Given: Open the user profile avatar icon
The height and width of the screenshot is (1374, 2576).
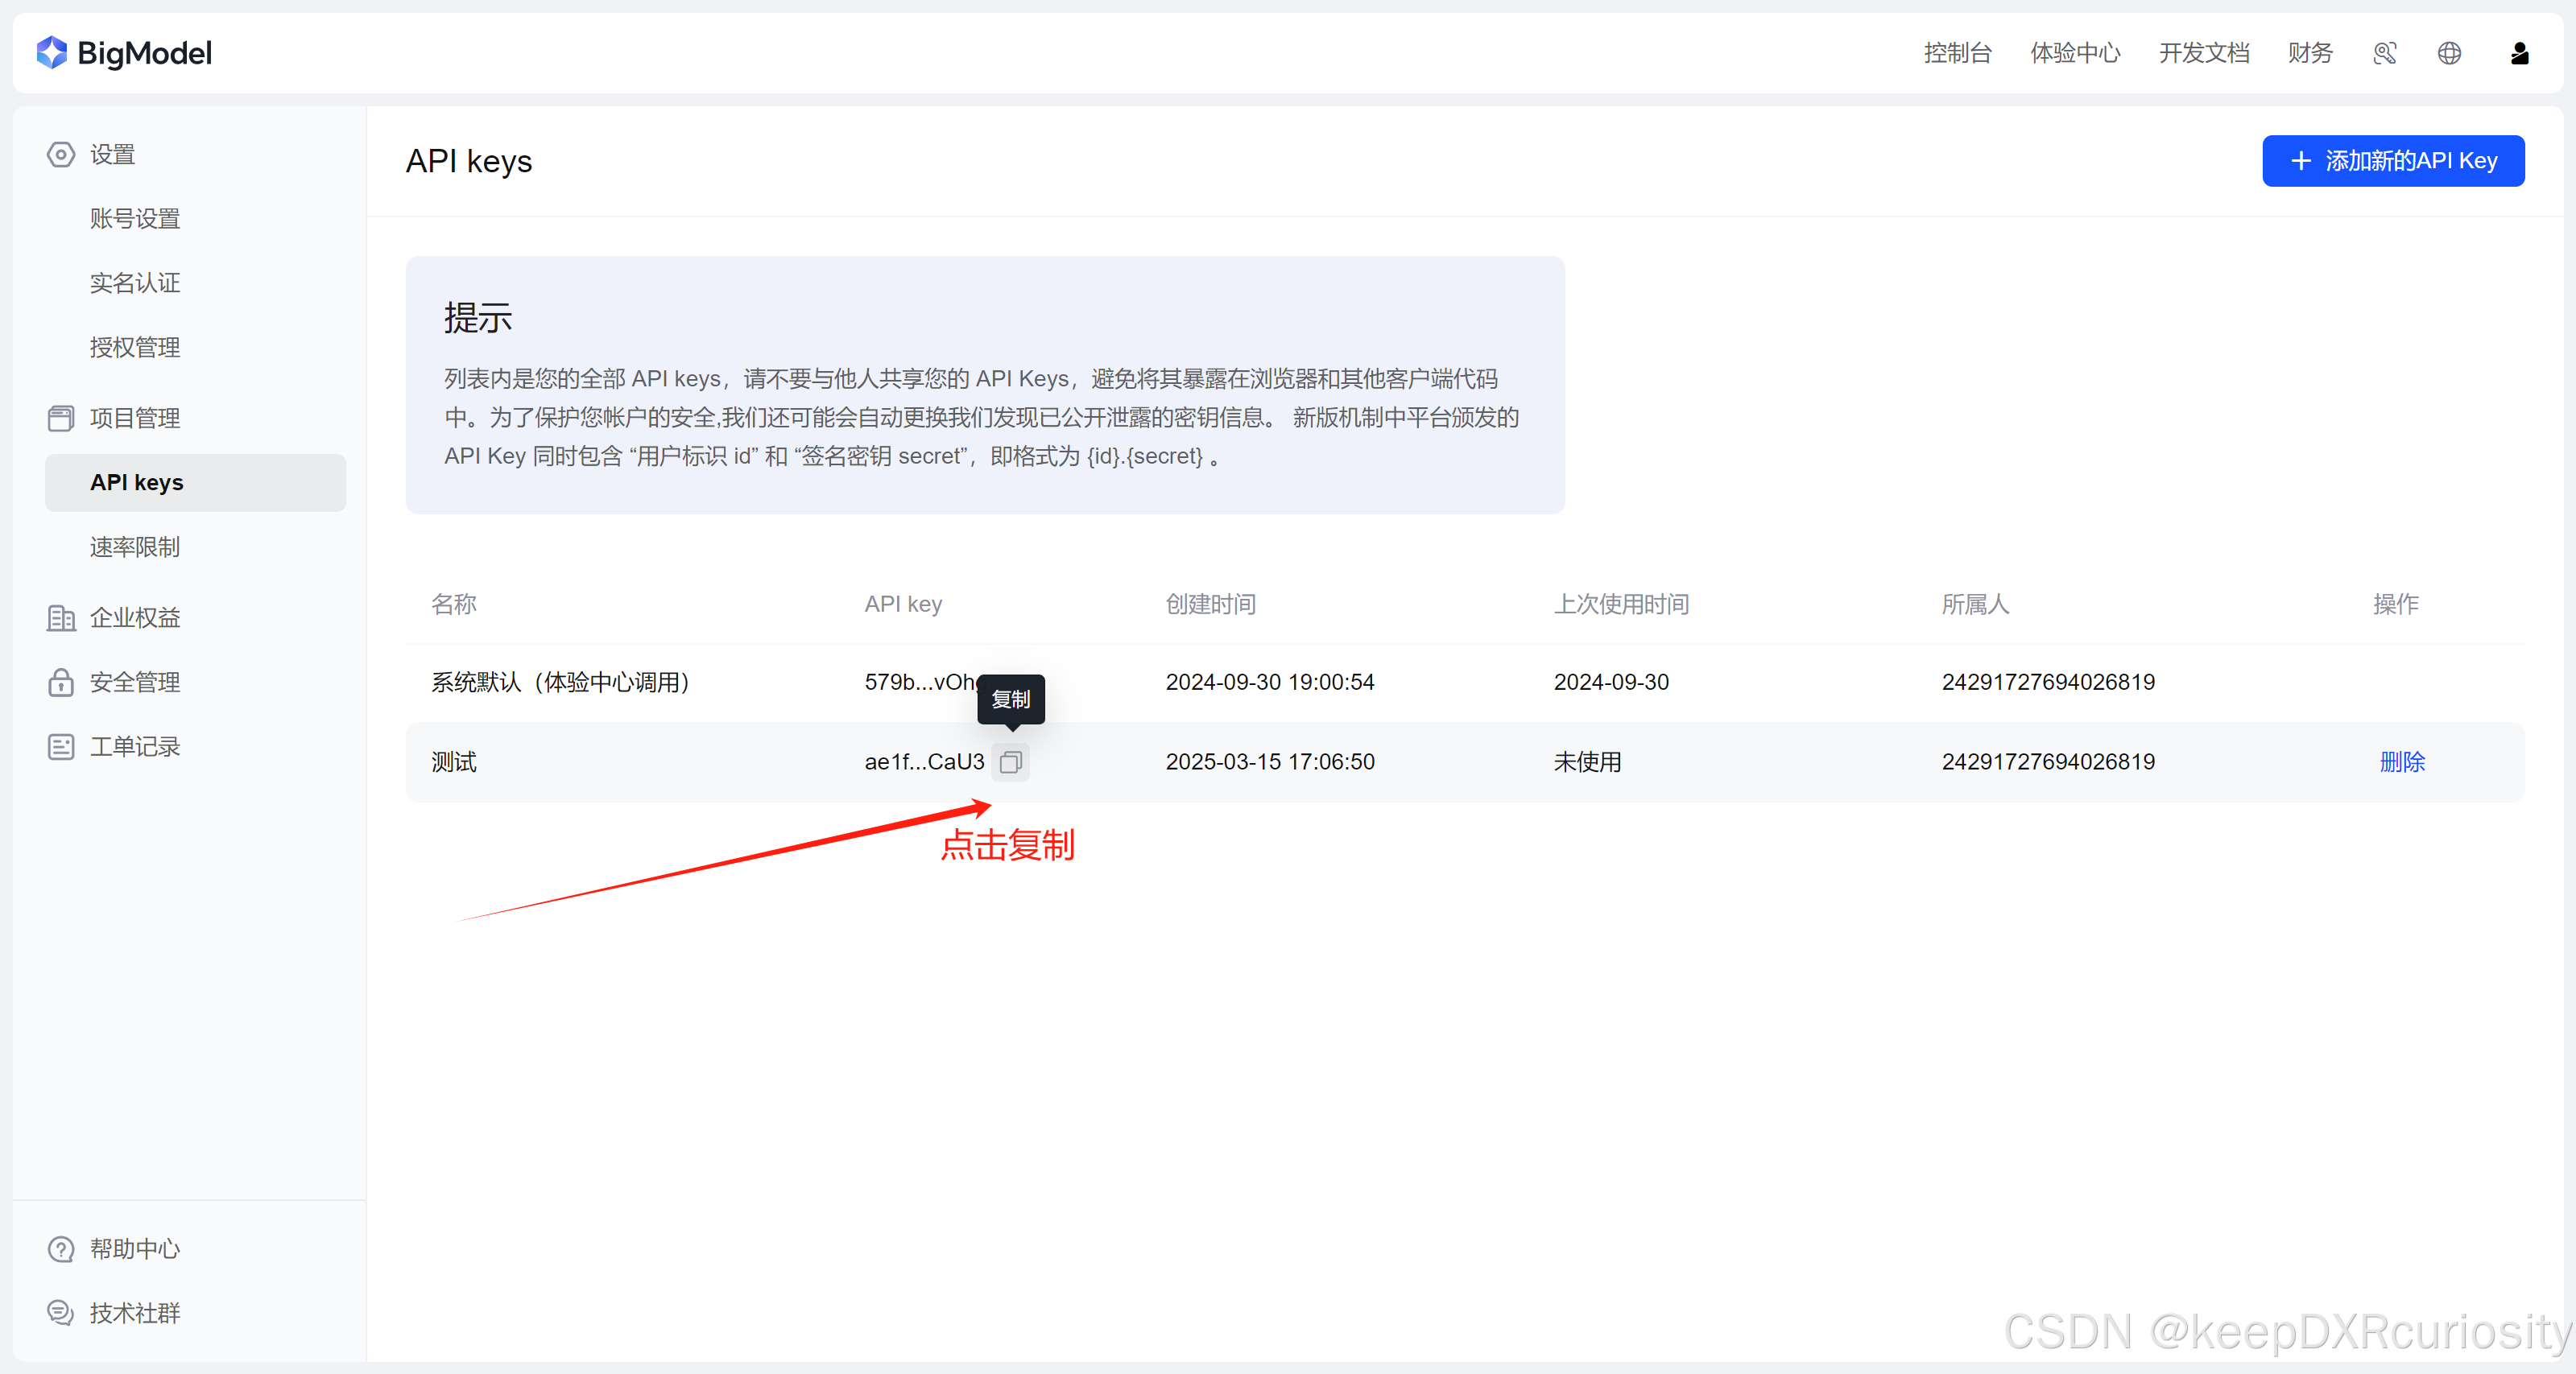Looking at the screenshot, I should (x=2519, y=53).
